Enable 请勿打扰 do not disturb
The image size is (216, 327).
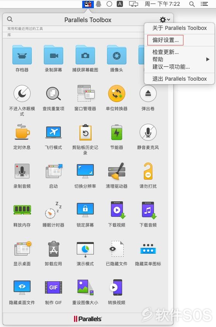148,175
